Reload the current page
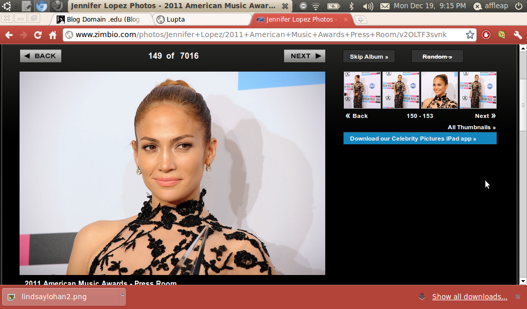The height and width of the screenshot is (309, 527). coord(38,35)
